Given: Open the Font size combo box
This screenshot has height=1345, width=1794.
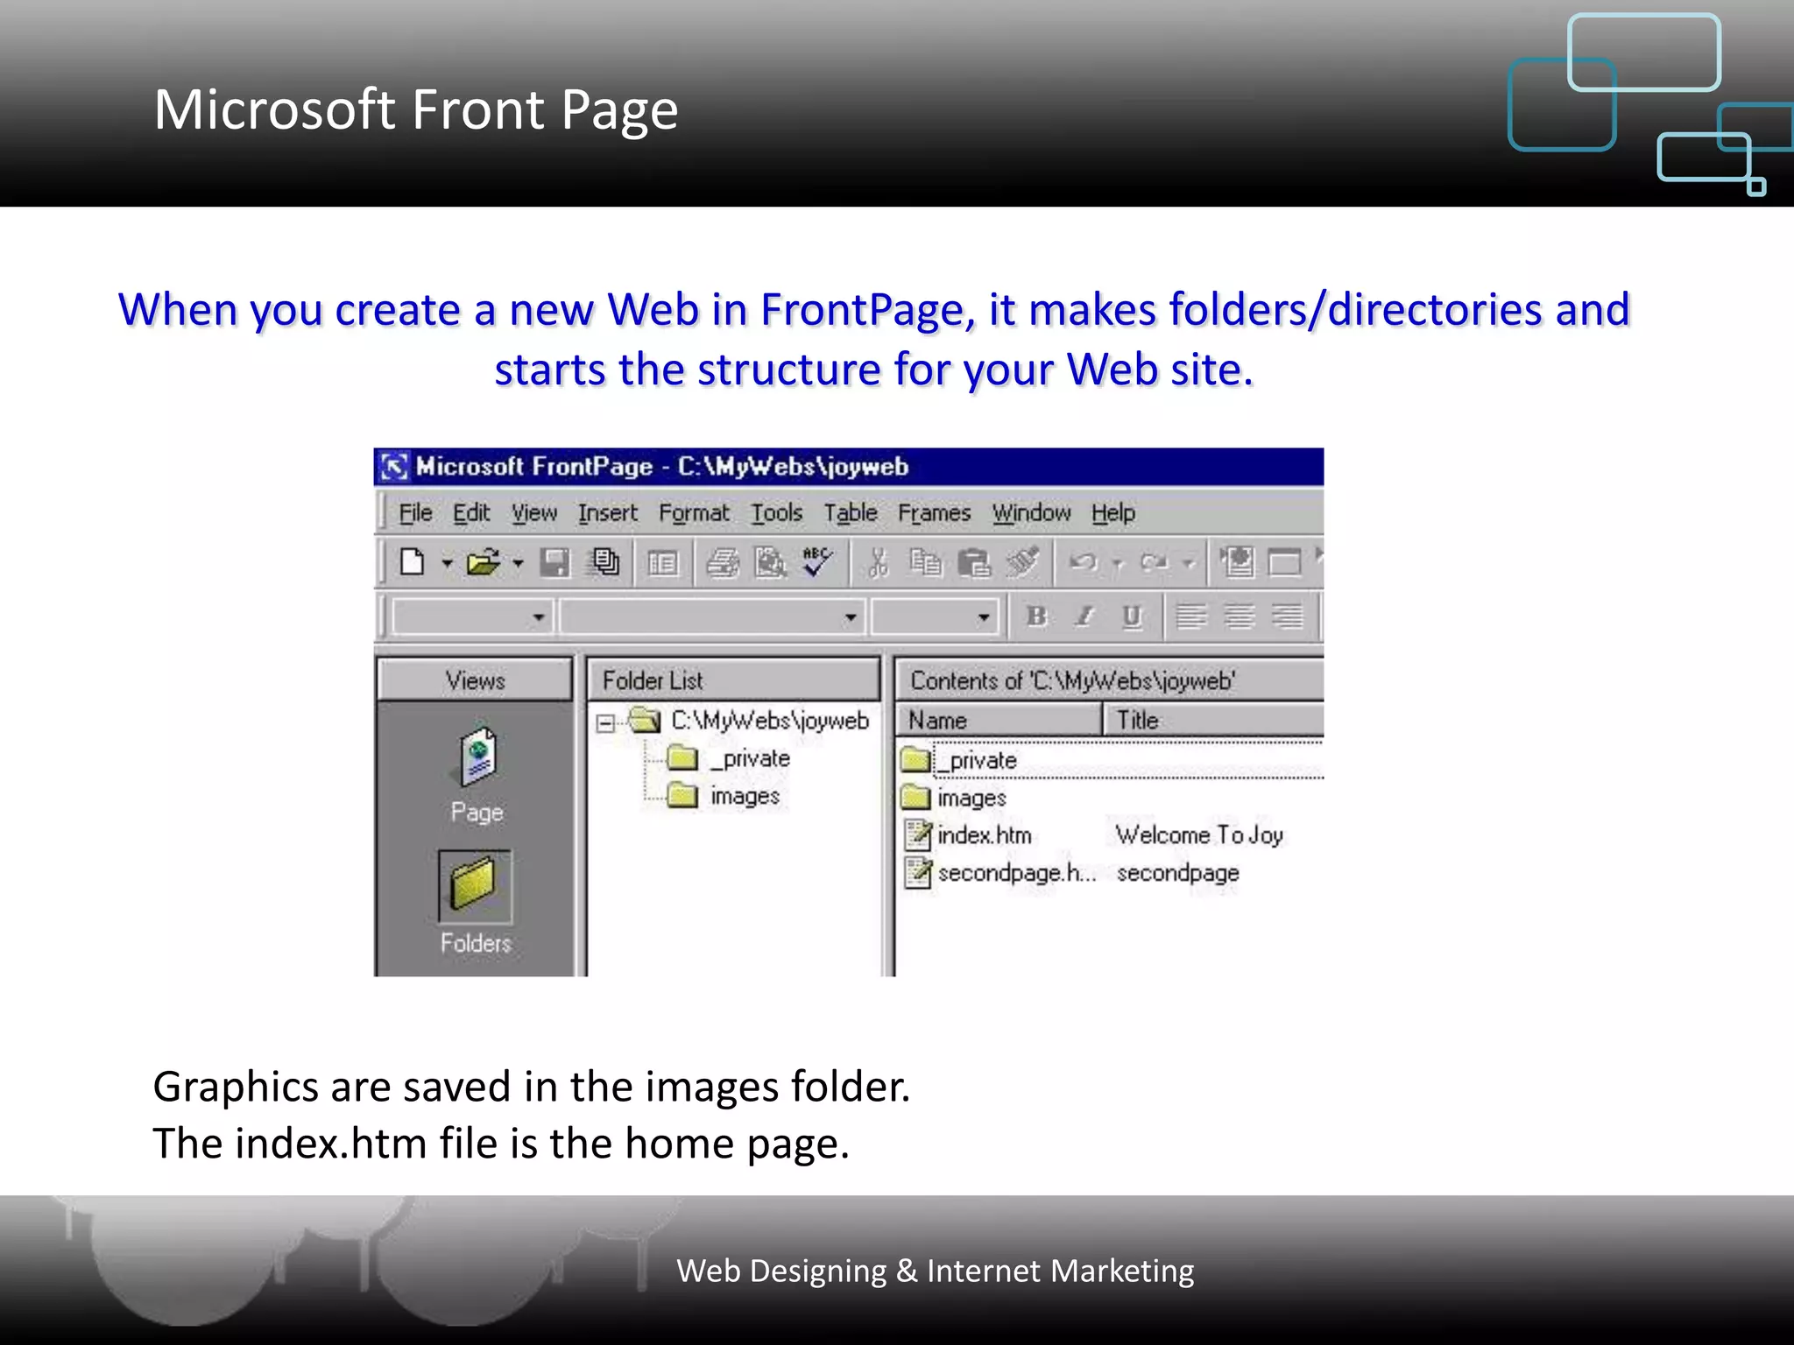Looking at the screenshot, I should [935, 617].
